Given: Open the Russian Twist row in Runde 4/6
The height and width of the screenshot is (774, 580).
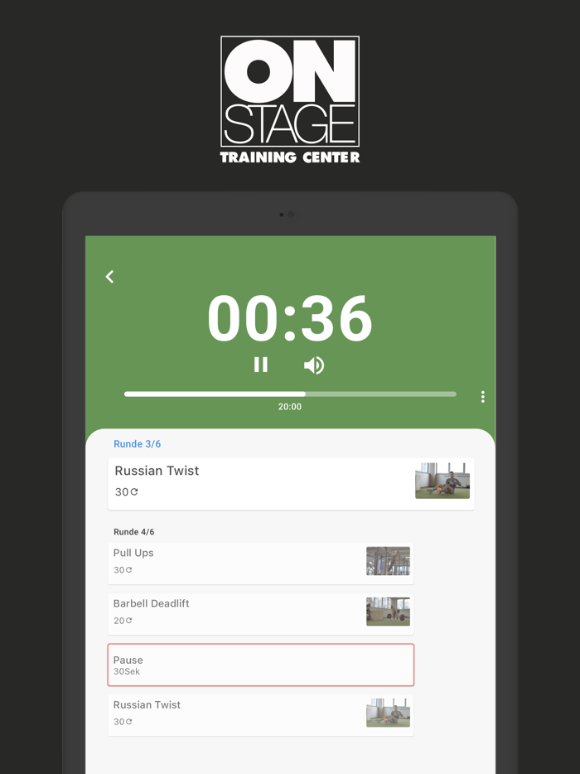Looking at the screenshot, I should pos(261,715).
